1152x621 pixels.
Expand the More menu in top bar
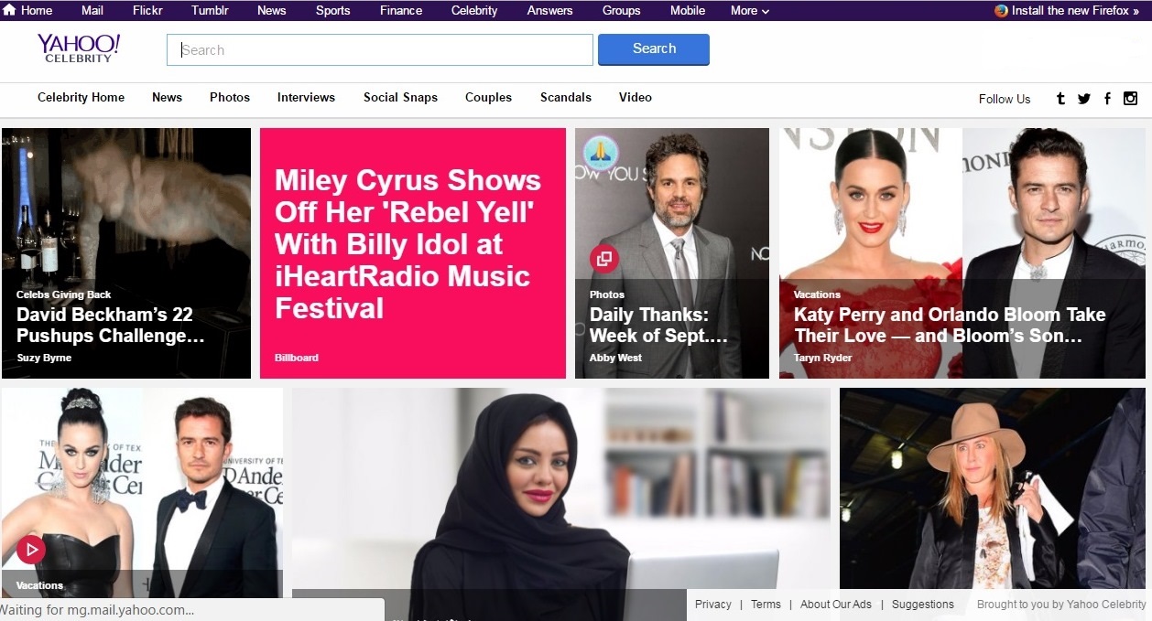[749, 11]
